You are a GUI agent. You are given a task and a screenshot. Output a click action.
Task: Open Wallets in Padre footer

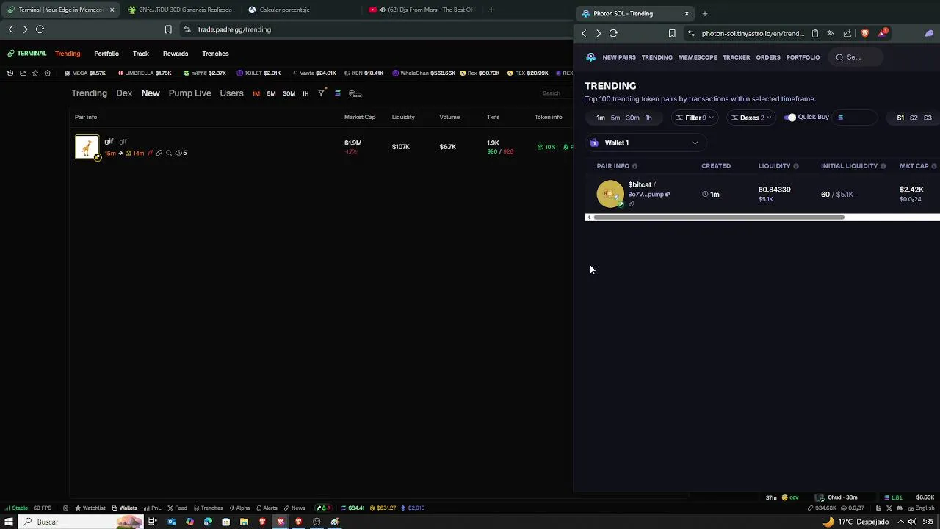click(125, 508)
